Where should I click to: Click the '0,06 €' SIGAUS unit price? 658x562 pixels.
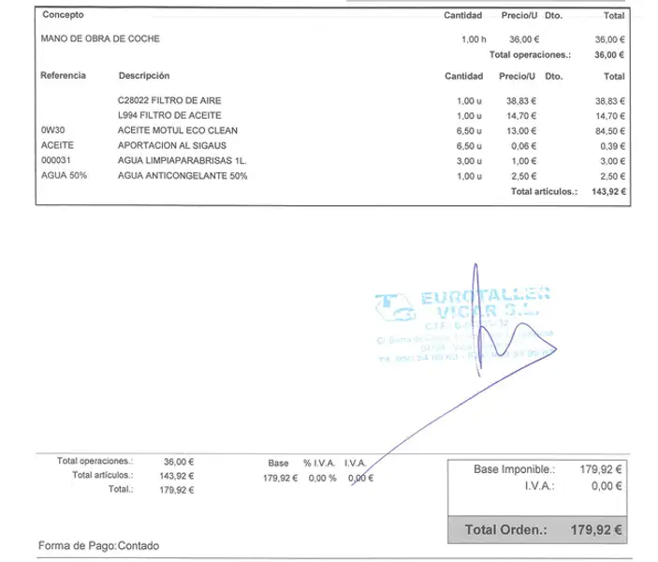[x=524, y=146]
